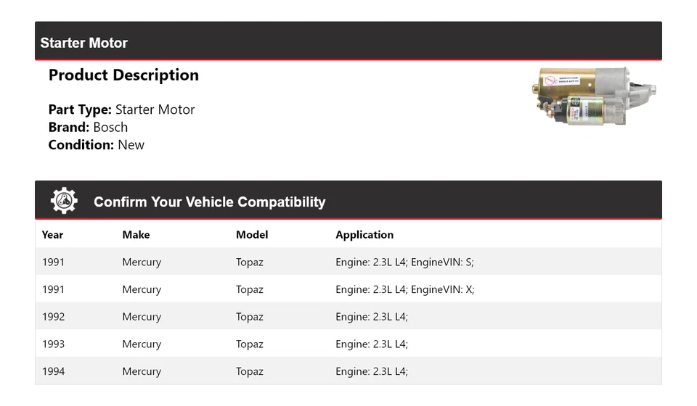Select the Starter Motor header title
The height and width of the screenshot is (406, 697).
(84, 43)
